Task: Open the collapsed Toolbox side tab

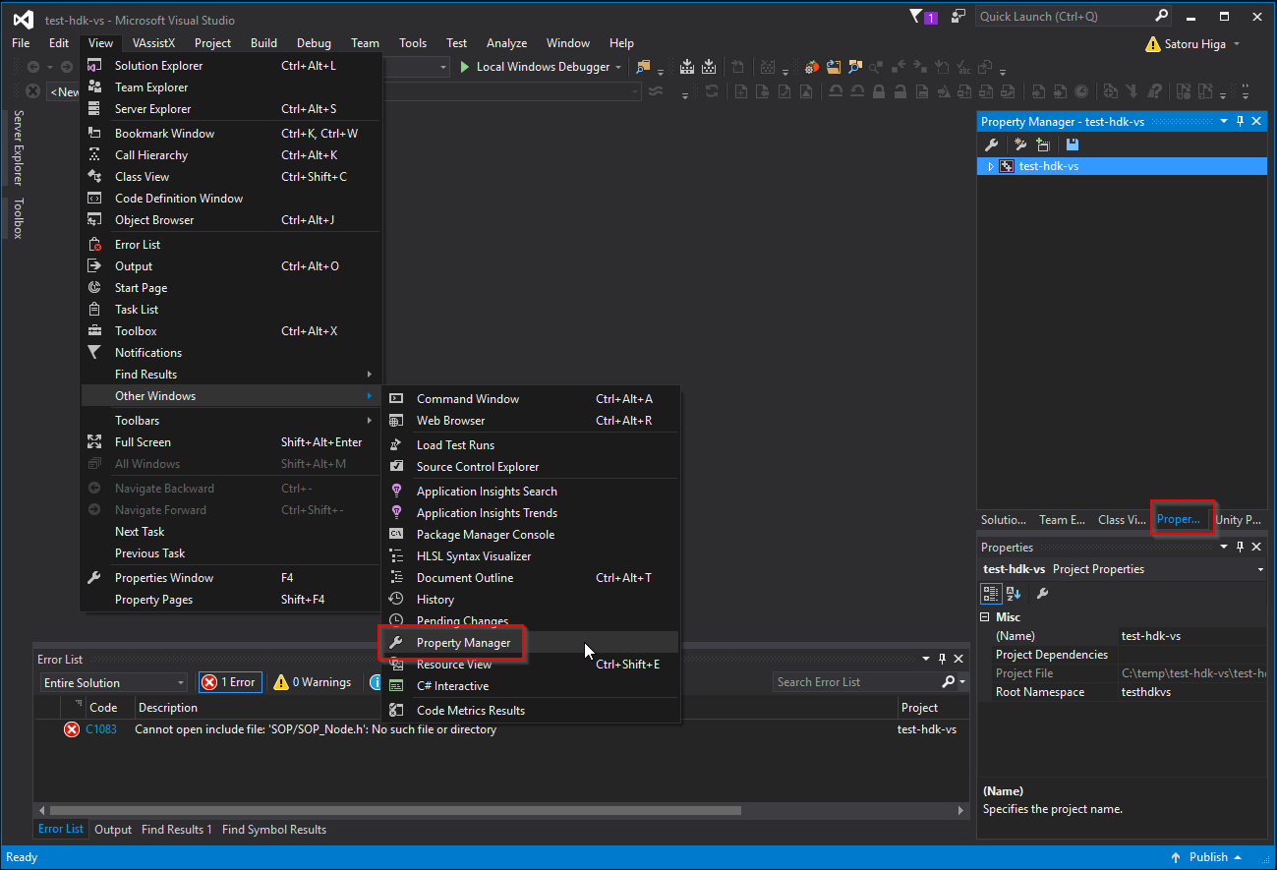Action: click(x=18, y=218)
